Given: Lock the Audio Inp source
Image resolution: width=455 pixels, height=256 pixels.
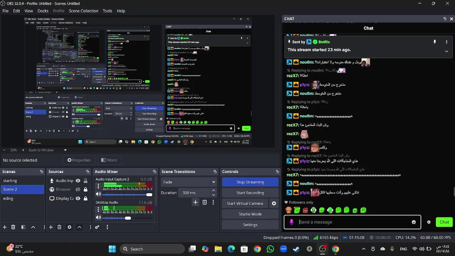Looking at the screenshot, I should (x=85, y=181).
